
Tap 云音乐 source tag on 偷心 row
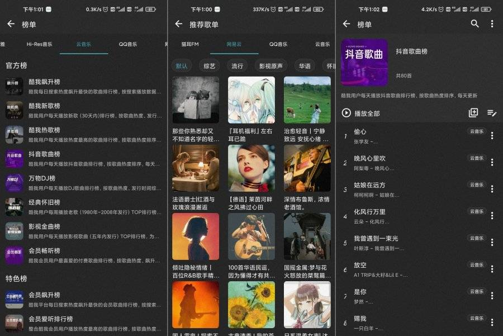click(477, 131)
